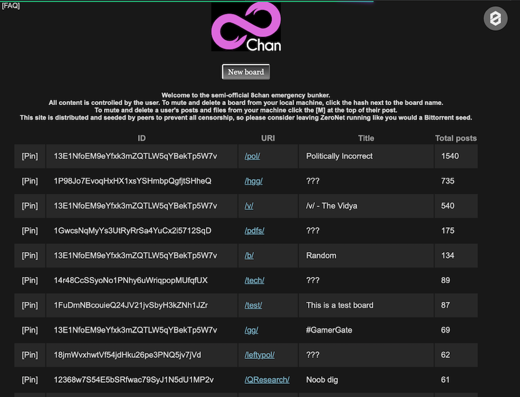Click the New board button
The height and width of the screenshot is (397, 520).
coord(246,72)
